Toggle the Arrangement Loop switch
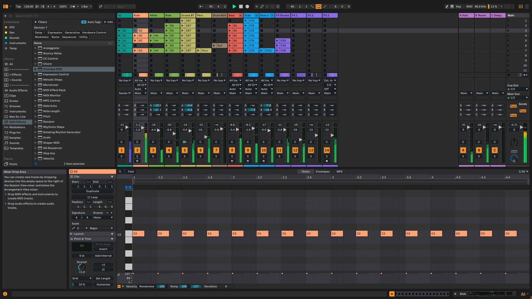 pyautogui.click(x=318, y=6)
